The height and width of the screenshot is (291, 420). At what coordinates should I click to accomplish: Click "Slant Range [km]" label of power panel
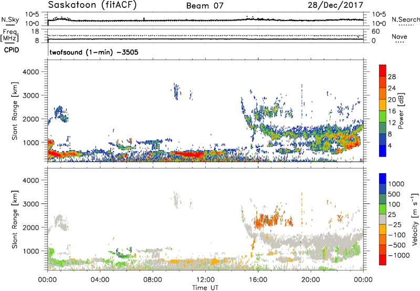point(15,111)
